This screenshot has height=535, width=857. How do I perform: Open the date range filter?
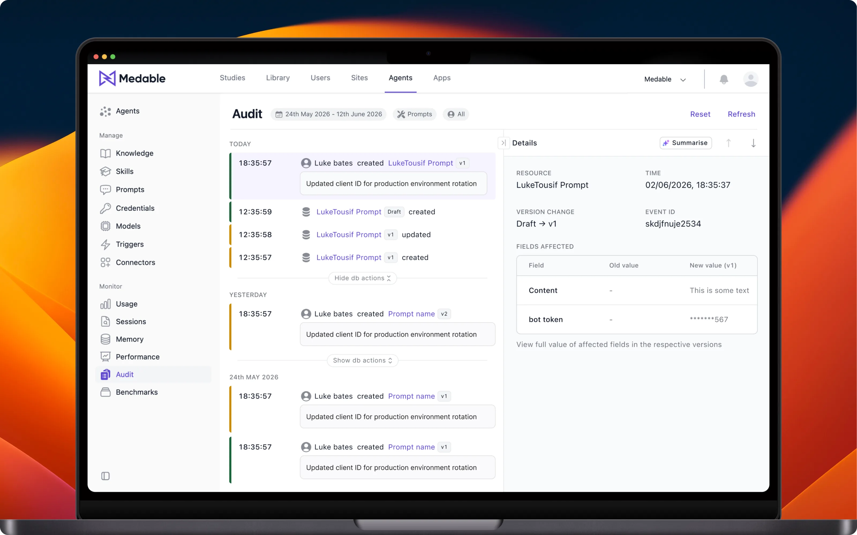(328, 114)
